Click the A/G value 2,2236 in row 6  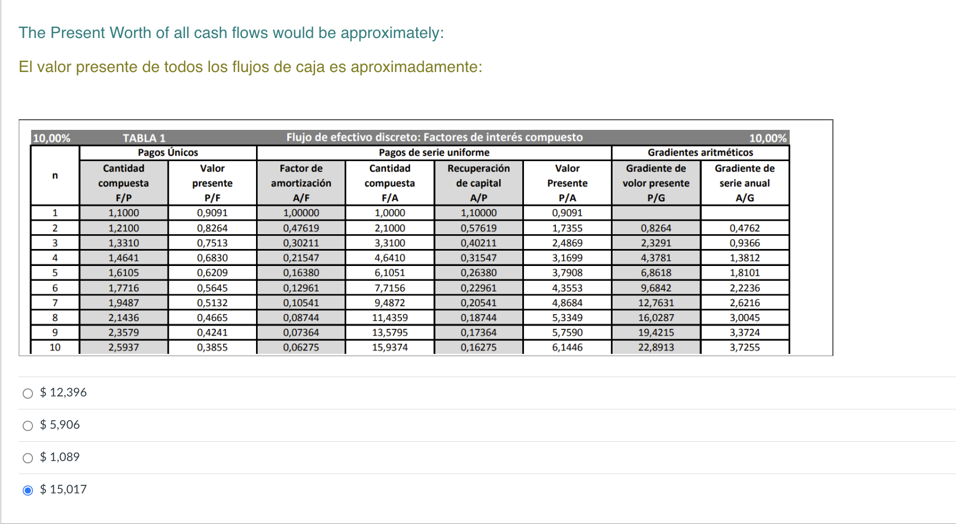coord(745,288)
